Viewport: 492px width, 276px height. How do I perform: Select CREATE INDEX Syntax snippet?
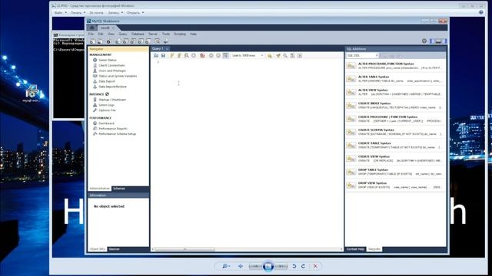coord(395,106)
